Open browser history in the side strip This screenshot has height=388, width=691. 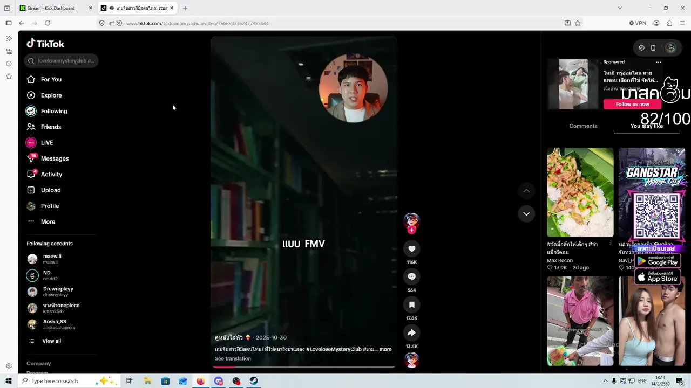click(x=9, y=64)
